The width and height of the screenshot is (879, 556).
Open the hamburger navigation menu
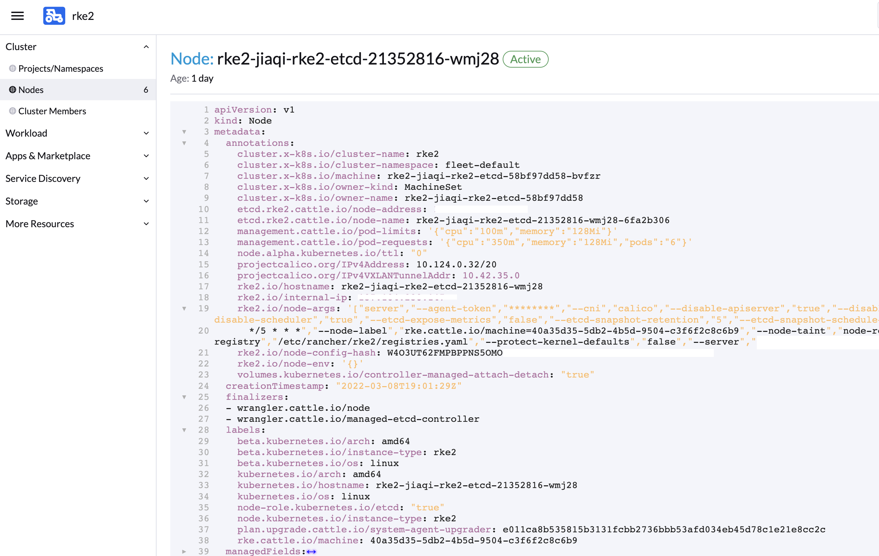[18, 16]
